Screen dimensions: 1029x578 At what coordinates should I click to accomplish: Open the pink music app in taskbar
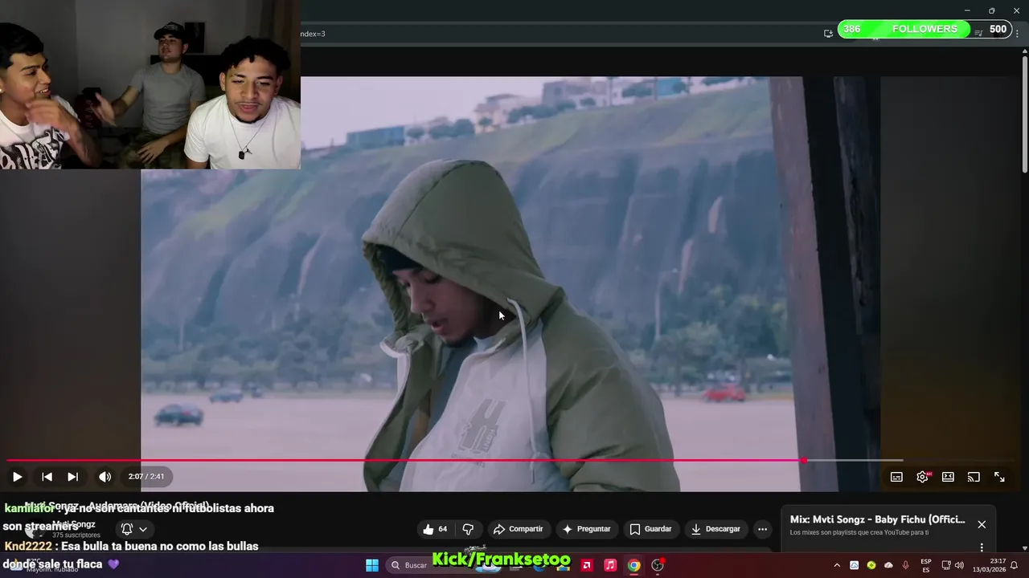click(x=610, y=565)
